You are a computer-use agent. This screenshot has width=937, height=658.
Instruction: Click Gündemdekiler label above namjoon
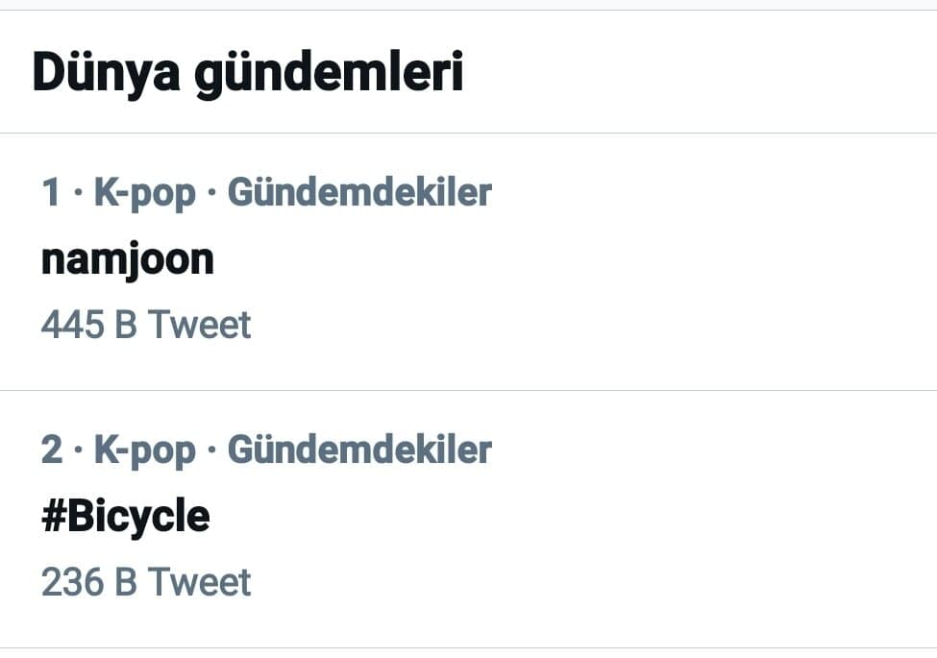coord(359,193)
